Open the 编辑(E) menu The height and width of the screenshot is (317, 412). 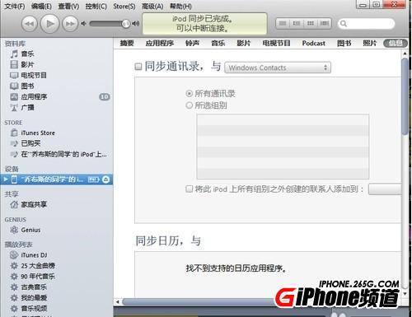pyautogui.click(x=41, y=6)
